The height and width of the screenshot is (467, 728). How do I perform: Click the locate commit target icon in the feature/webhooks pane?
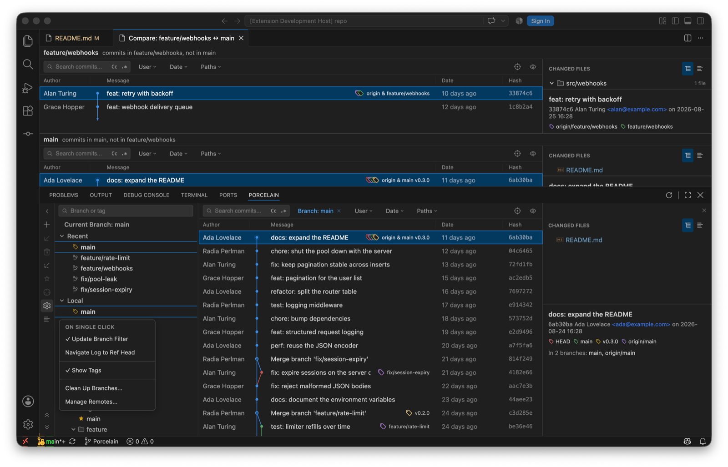(x=517, y=67)
